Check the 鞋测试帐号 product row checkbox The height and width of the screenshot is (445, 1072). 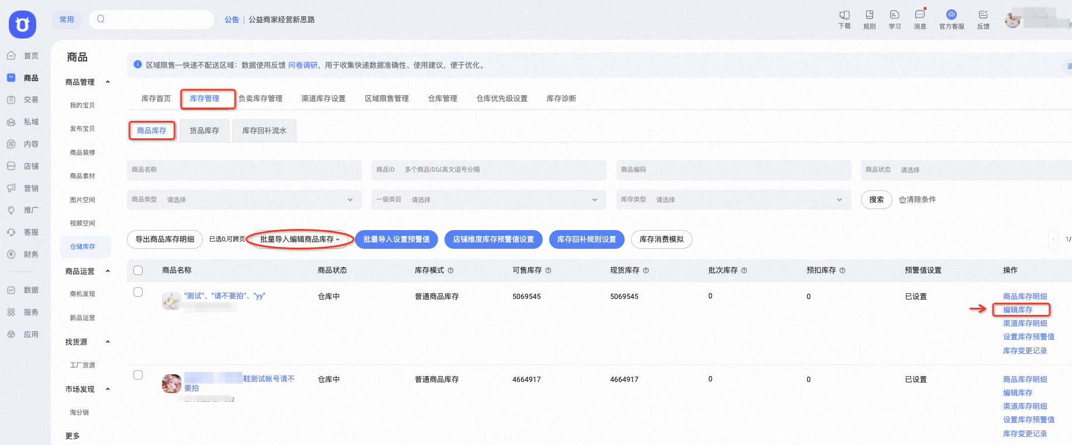click(x=138, y=375)
